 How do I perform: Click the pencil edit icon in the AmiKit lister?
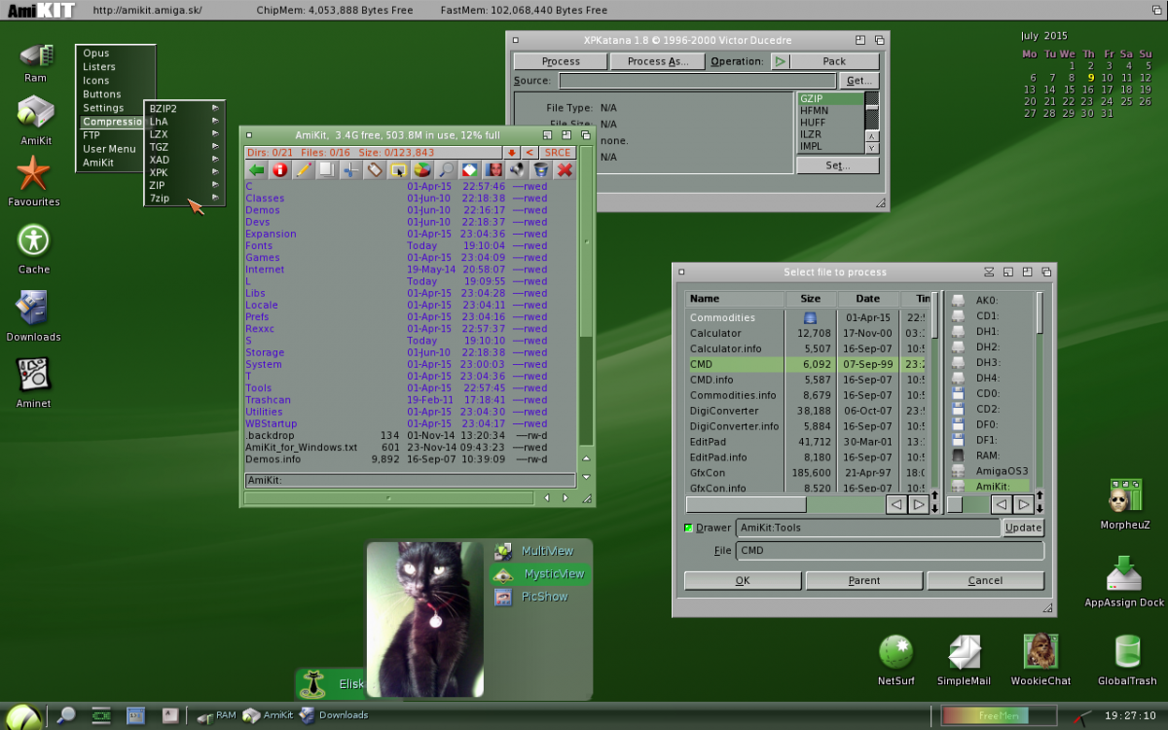304,170
